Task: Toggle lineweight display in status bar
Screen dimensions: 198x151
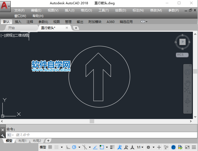Action: pos(112,147)
